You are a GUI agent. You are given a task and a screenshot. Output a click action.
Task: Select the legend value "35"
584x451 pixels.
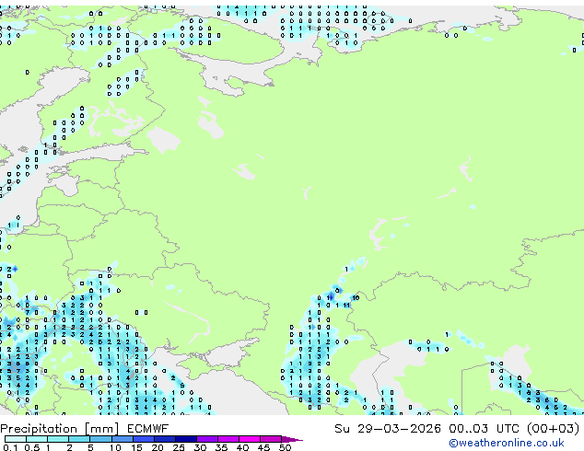point(221,447)
